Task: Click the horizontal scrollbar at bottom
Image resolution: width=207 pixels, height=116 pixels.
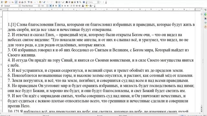Action: pyautogui.click(x=100, y=113)
